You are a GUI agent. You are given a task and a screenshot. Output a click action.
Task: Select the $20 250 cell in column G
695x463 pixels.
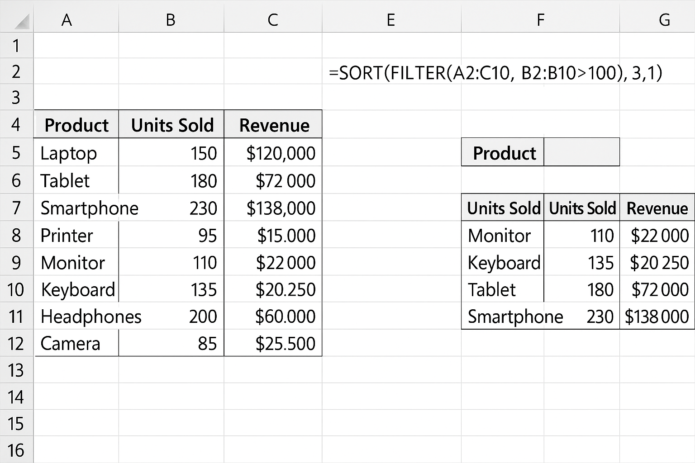pos(657,262)
